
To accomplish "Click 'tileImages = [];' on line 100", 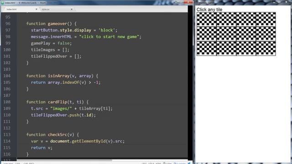I will point(50,50).
